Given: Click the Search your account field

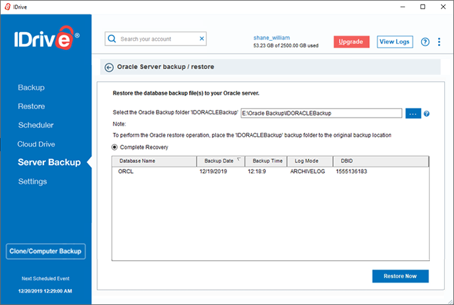Looking at the screenshot, I should coord(155,39).
